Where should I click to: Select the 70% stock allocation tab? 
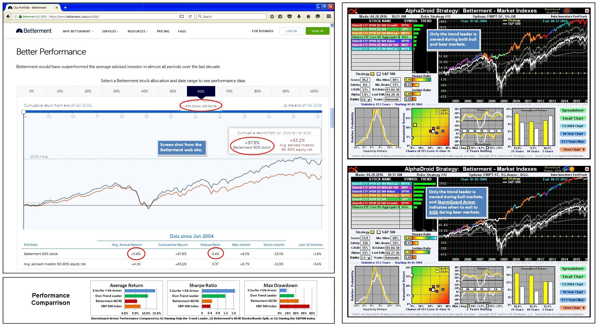click(229, 91)
